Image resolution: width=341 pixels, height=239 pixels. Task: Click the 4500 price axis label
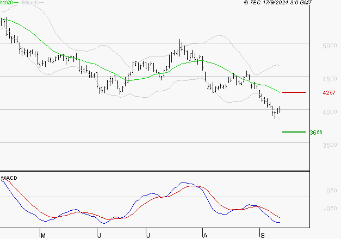330,79
